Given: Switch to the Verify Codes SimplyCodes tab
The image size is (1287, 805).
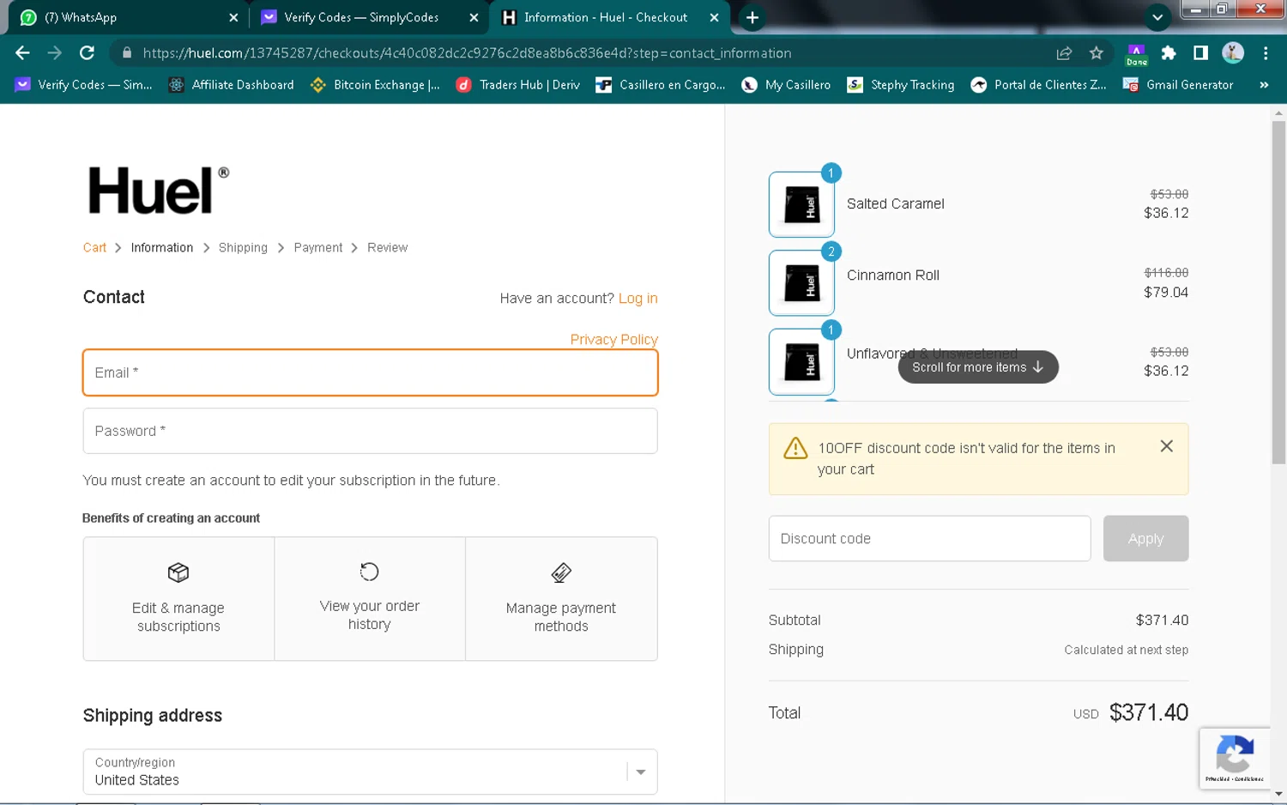Looking at the screenshot, I should click(369, 17).
